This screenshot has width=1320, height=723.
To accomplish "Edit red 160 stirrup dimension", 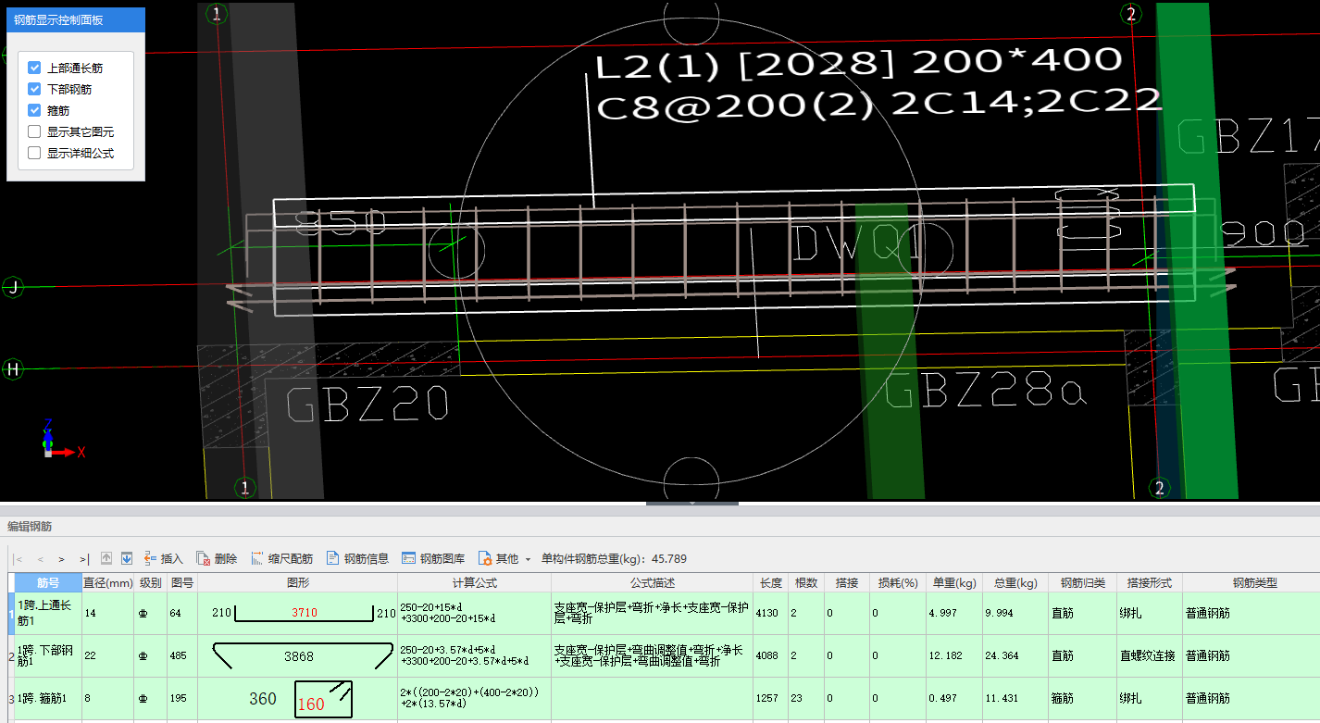I will 311,704.
